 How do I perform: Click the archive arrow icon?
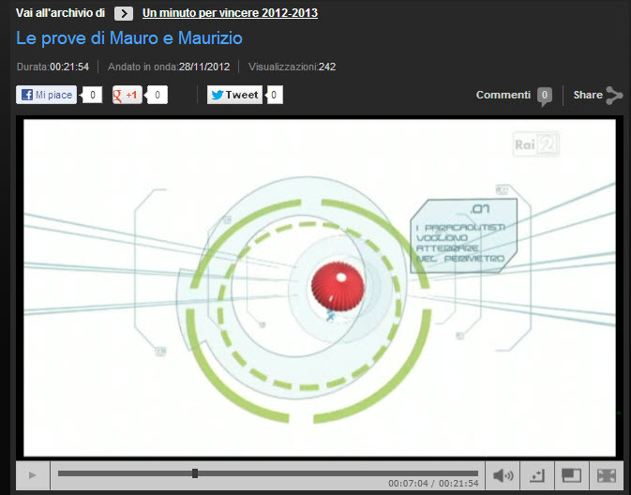[x=124, y=13]
